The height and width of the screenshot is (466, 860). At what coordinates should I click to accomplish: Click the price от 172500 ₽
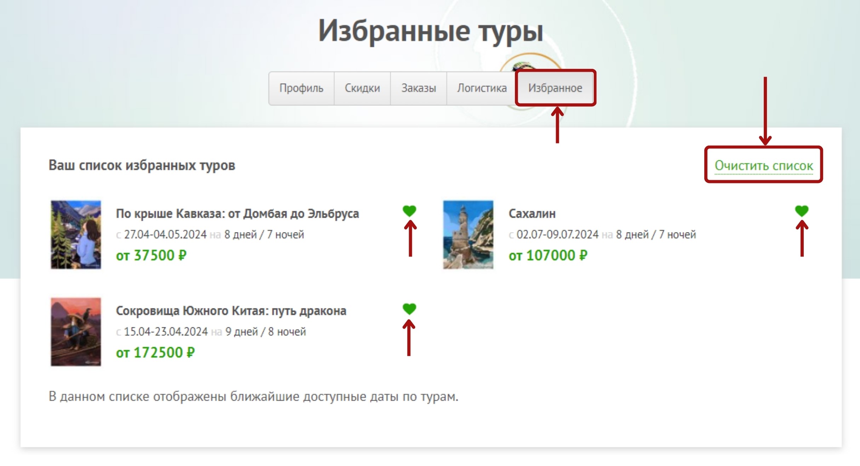point(155,353)
